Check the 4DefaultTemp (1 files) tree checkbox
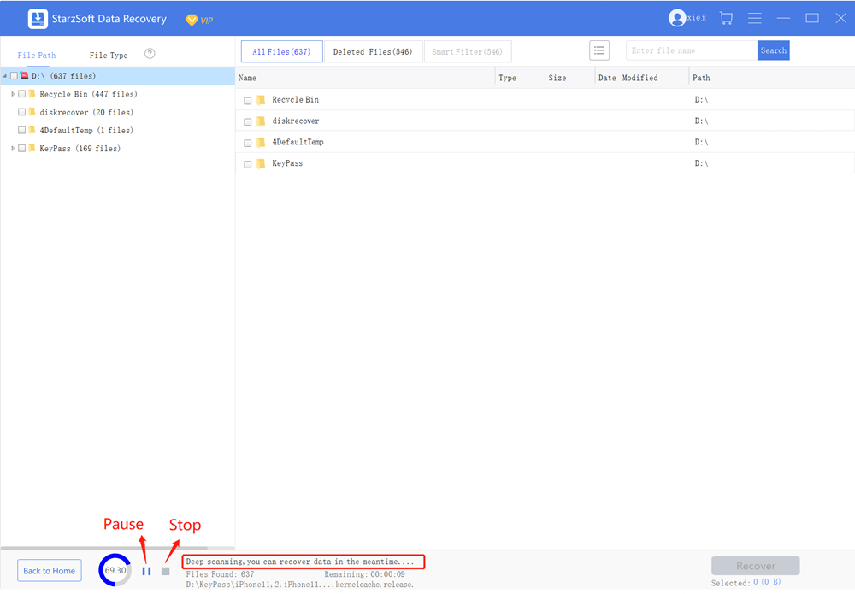Screen dimensions: 855x594 click(22, 130)
